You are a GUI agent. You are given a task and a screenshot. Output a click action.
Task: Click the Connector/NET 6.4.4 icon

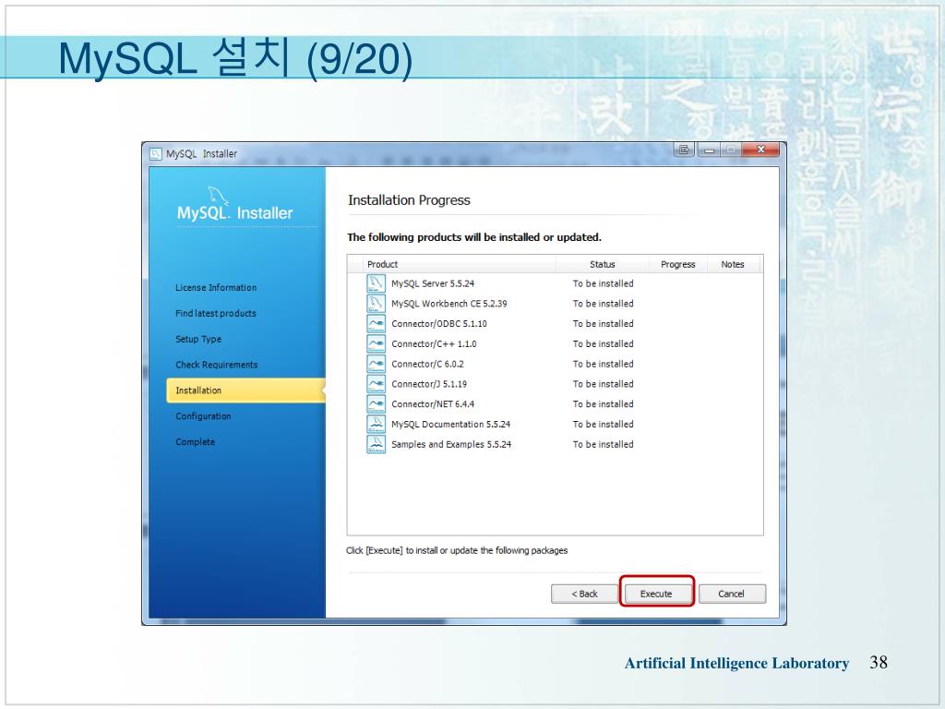(377, 404)
